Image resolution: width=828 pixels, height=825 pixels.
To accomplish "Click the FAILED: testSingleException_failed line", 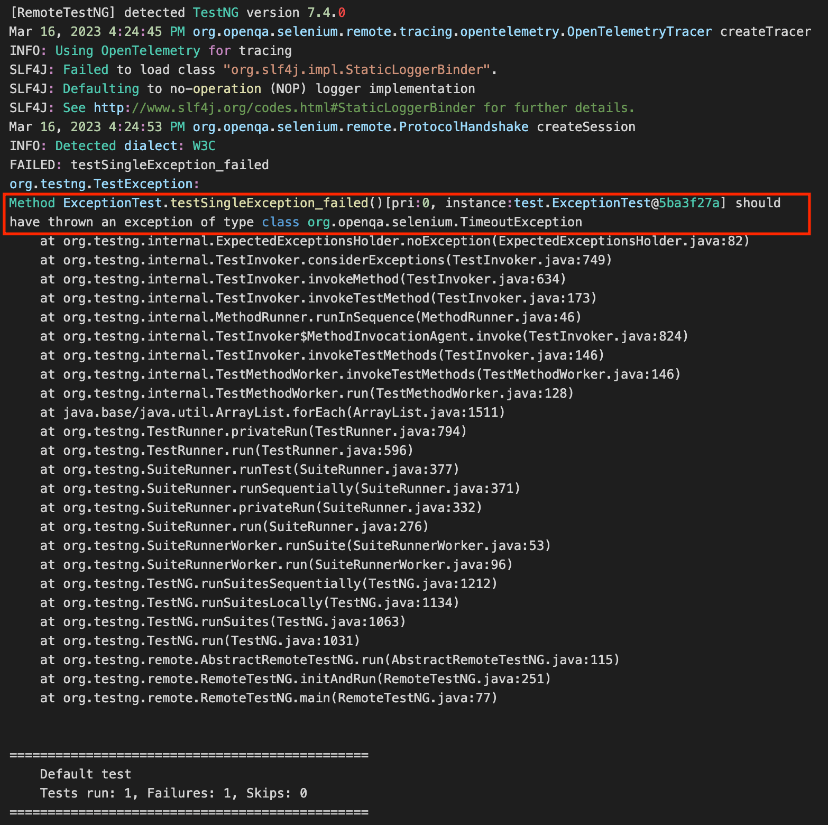I will (x=139, y=165).
